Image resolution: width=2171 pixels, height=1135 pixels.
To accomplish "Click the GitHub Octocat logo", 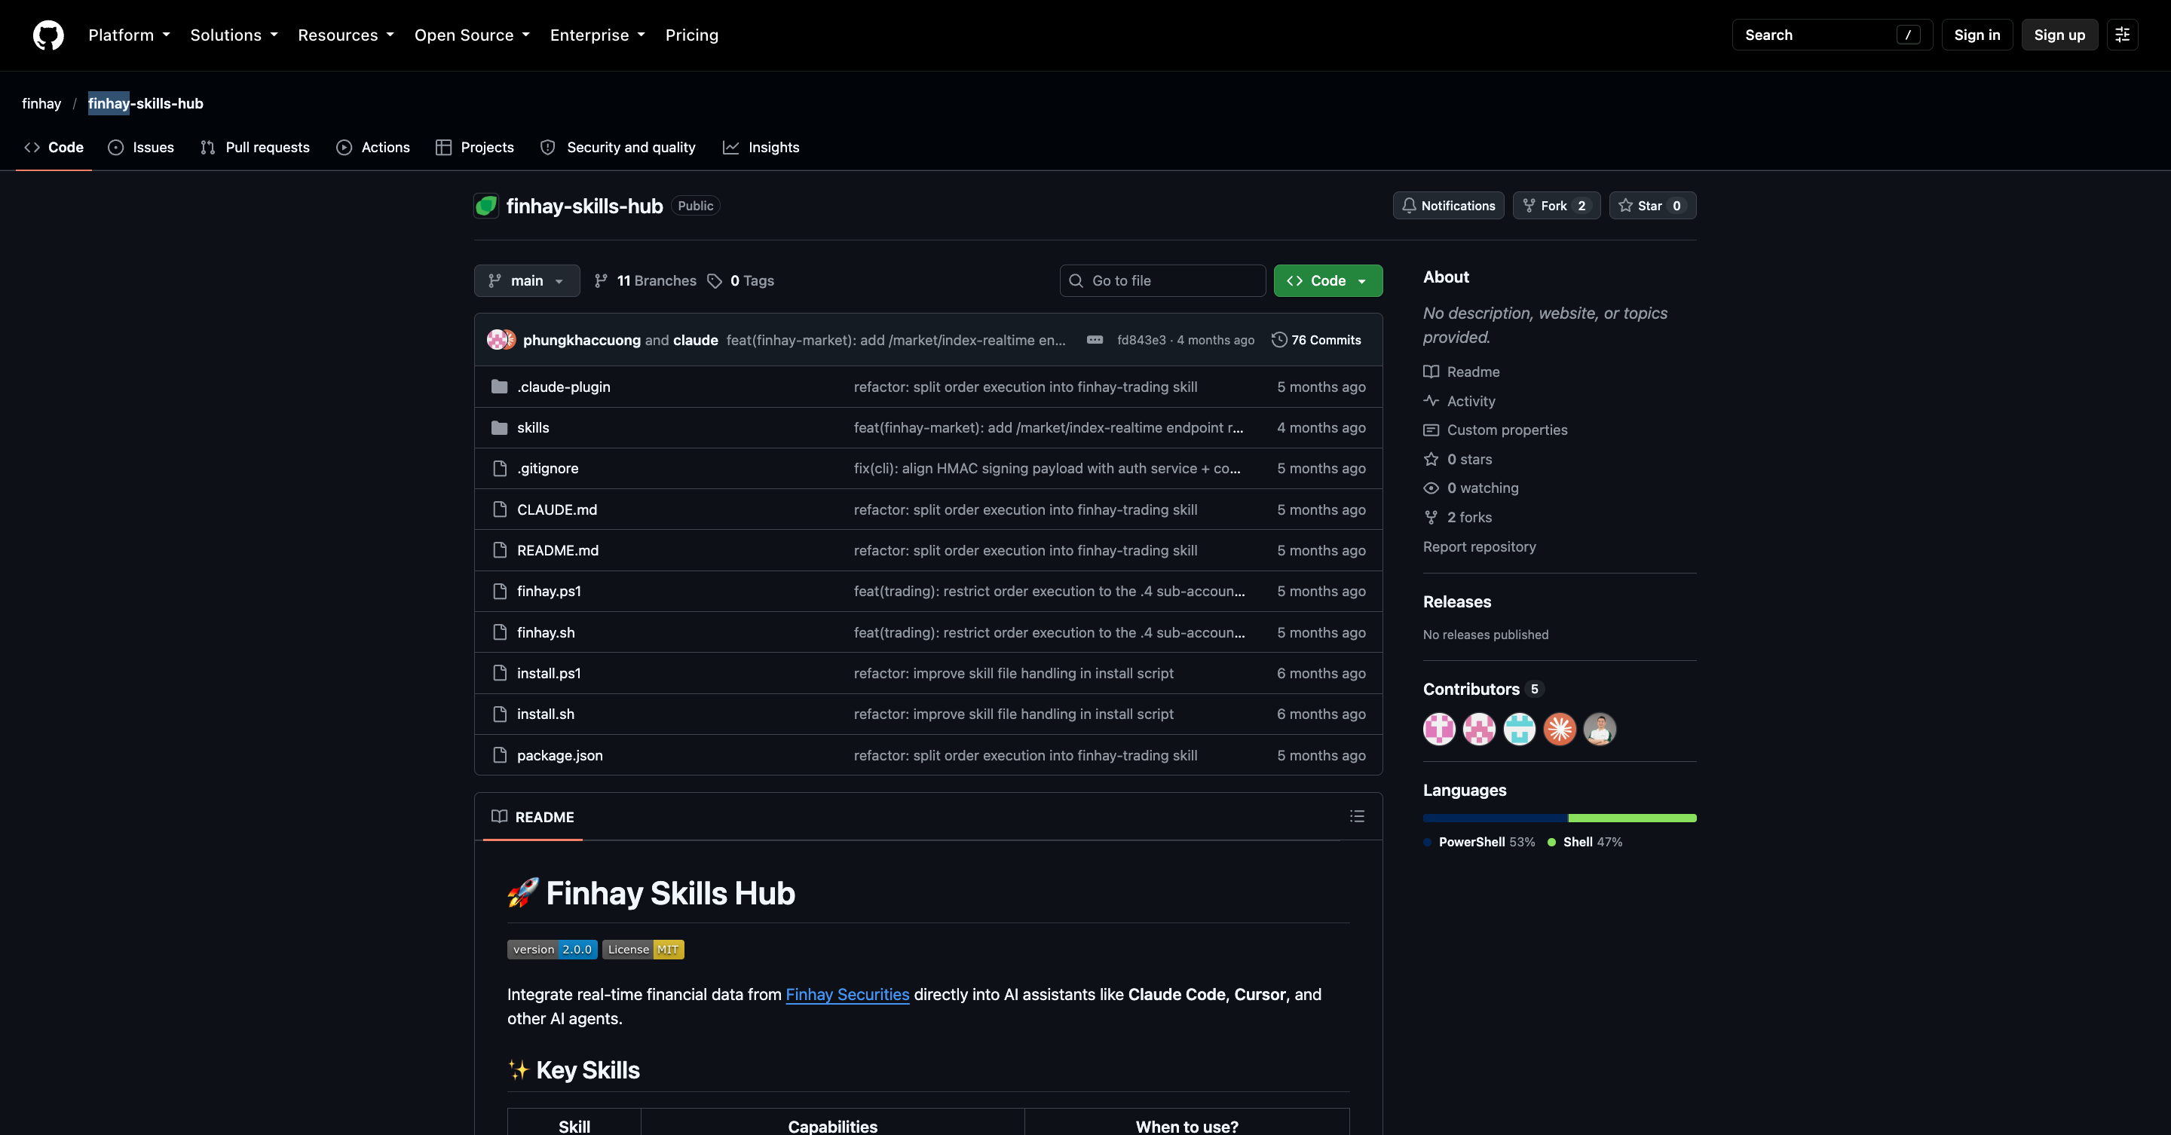I will 48,35.
